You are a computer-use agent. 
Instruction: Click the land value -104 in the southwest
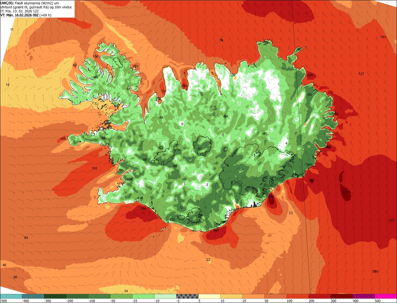point(129,179)
